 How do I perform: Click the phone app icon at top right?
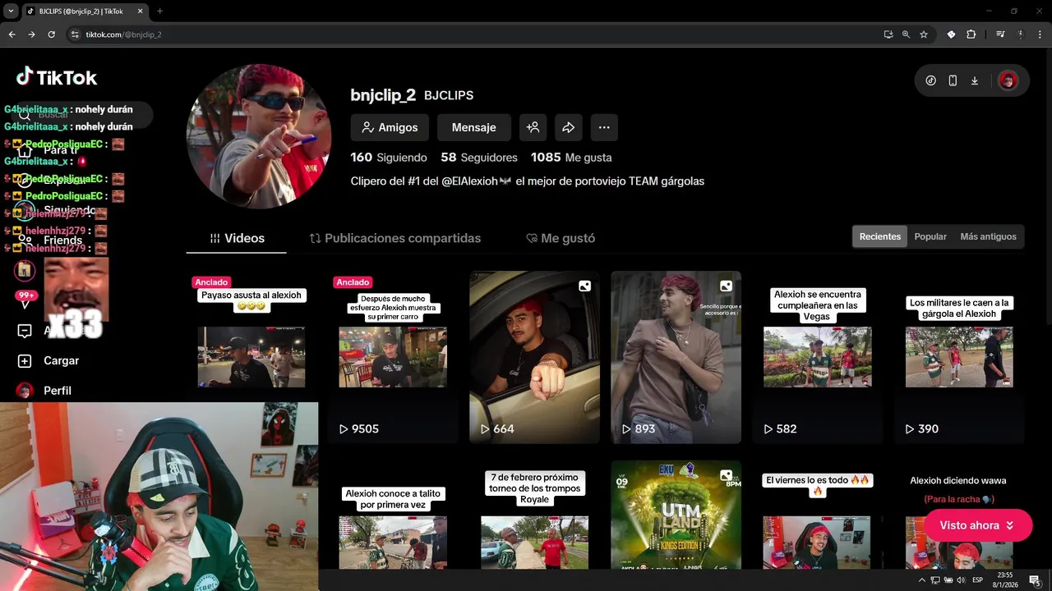(953, 80)
